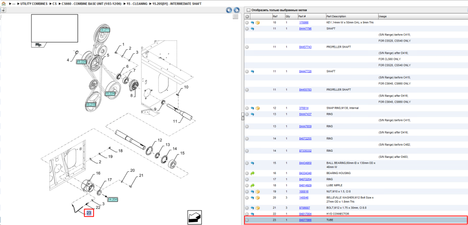
Task: Open the next figure with forward arrow
Action: [236, 10]
